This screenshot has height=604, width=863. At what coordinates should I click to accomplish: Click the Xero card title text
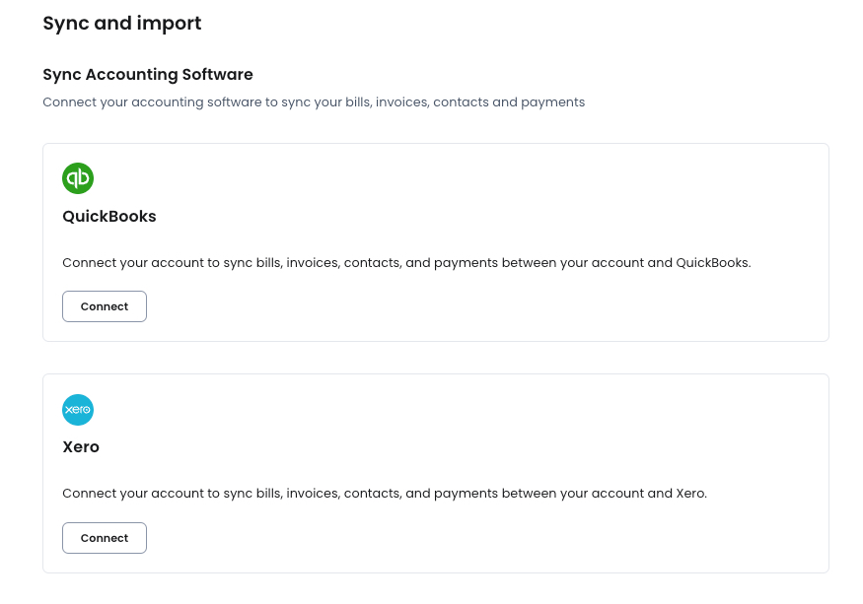(x=81, y=446)
